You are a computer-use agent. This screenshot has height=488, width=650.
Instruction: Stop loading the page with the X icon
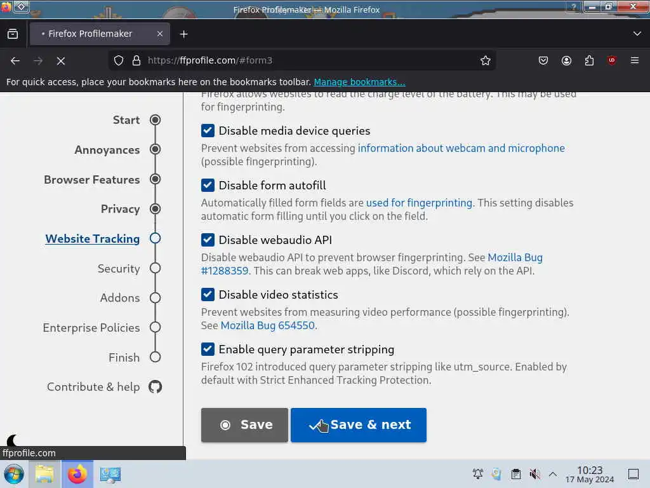pos(61,61)
